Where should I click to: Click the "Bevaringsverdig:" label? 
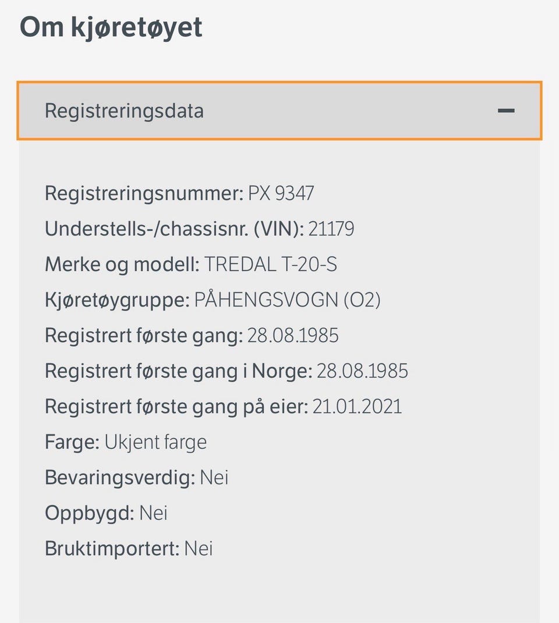[120, 478]
